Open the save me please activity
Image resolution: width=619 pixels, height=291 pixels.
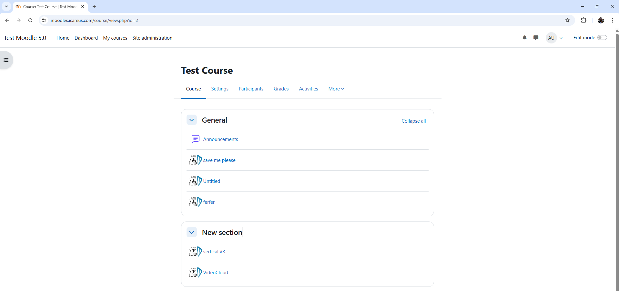(219, 160)
